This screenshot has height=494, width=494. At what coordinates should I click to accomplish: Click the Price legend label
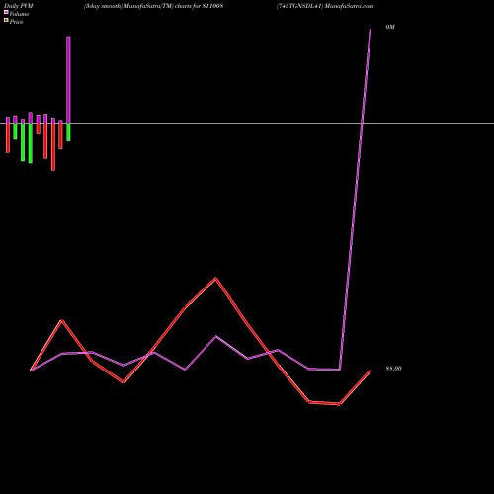click(16, 22)
